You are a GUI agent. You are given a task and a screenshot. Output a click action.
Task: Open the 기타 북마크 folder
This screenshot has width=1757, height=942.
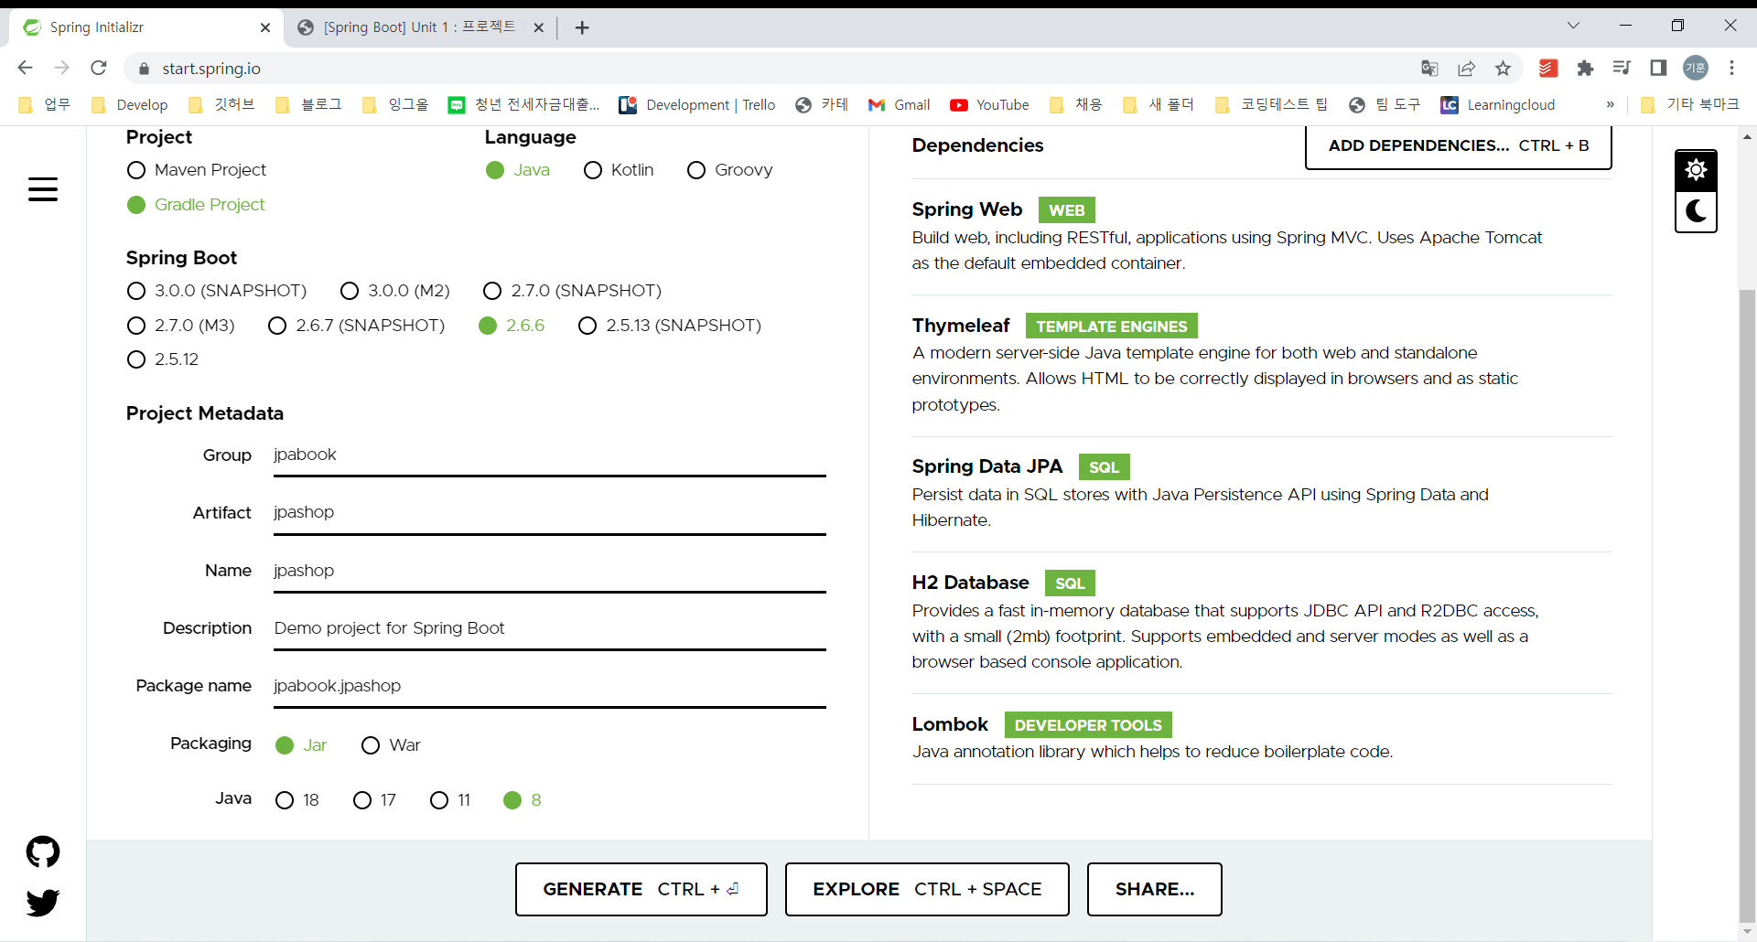pyautogui.click(x=1689, y=104)
